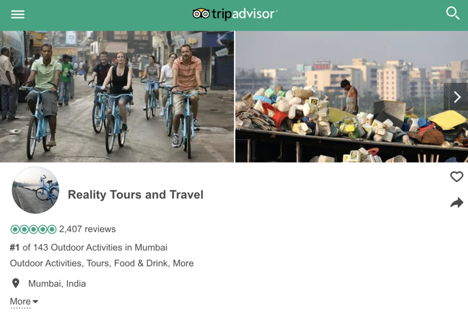Open the 2,407 reviews link
The height and width of the screenshot is (313, 468).
click(x=88, y=229)
